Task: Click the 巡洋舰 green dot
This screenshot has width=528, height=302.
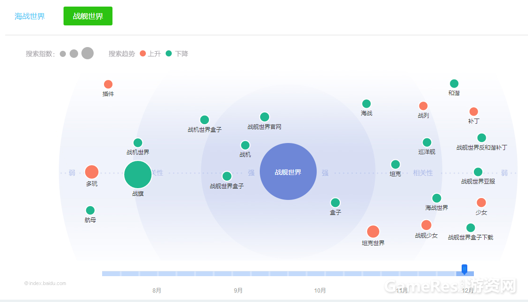Action: [427, 143]
